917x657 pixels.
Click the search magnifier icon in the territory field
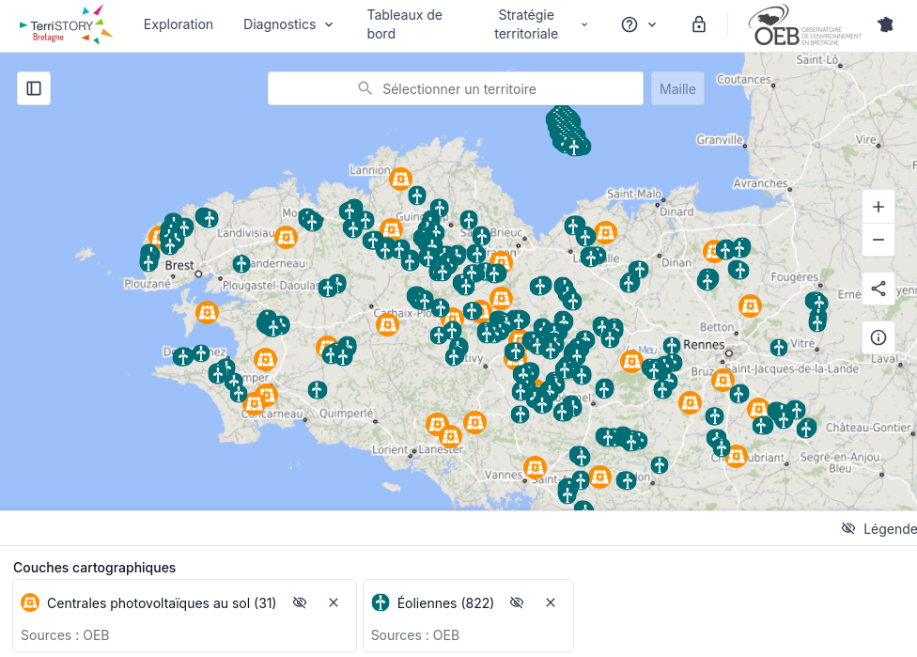coord(365,88)
